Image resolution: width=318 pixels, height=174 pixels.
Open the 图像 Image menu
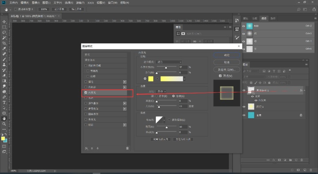35,3
